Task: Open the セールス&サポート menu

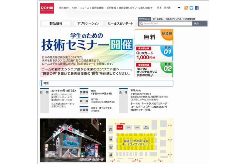Action: pos(120,23)
